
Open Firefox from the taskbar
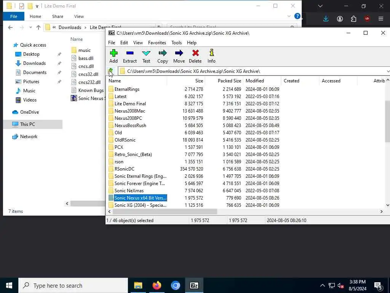pos(157,285)
